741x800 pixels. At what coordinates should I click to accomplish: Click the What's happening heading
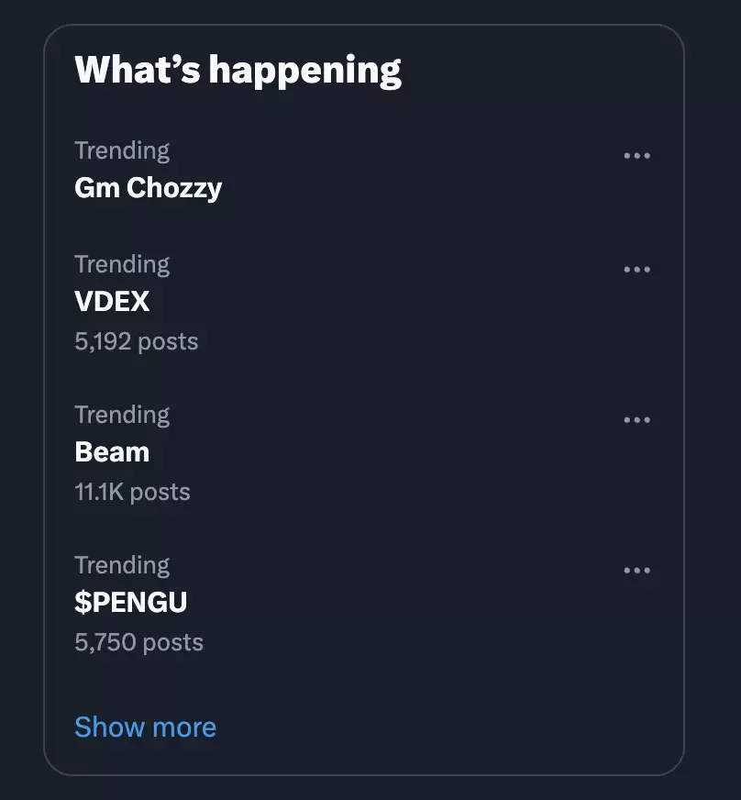pos(238,71)
